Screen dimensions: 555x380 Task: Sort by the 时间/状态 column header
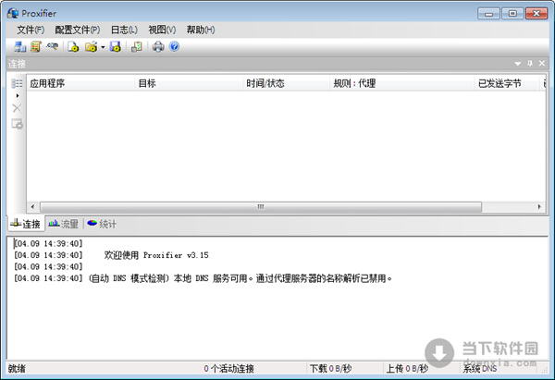tap(286, 83)
